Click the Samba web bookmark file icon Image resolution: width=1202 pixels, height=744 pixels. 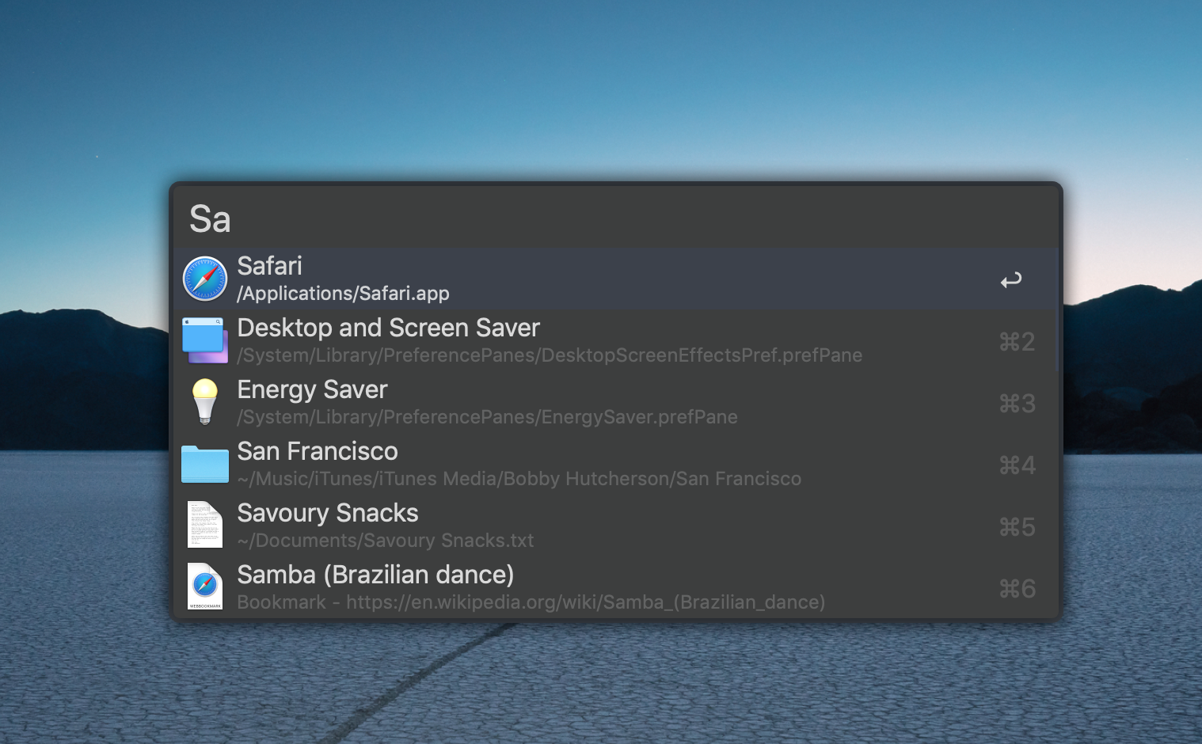point(205,586)
